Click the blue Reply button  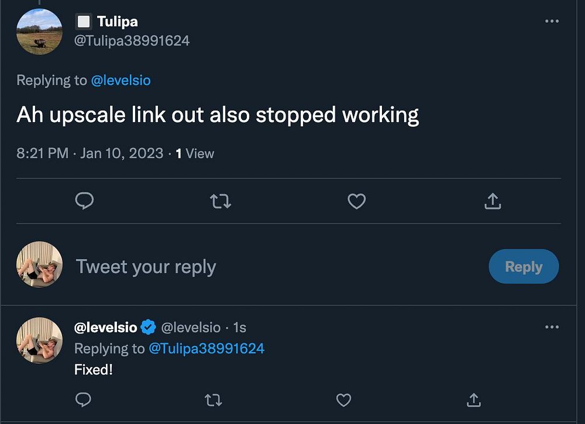[x=524, y=267]
